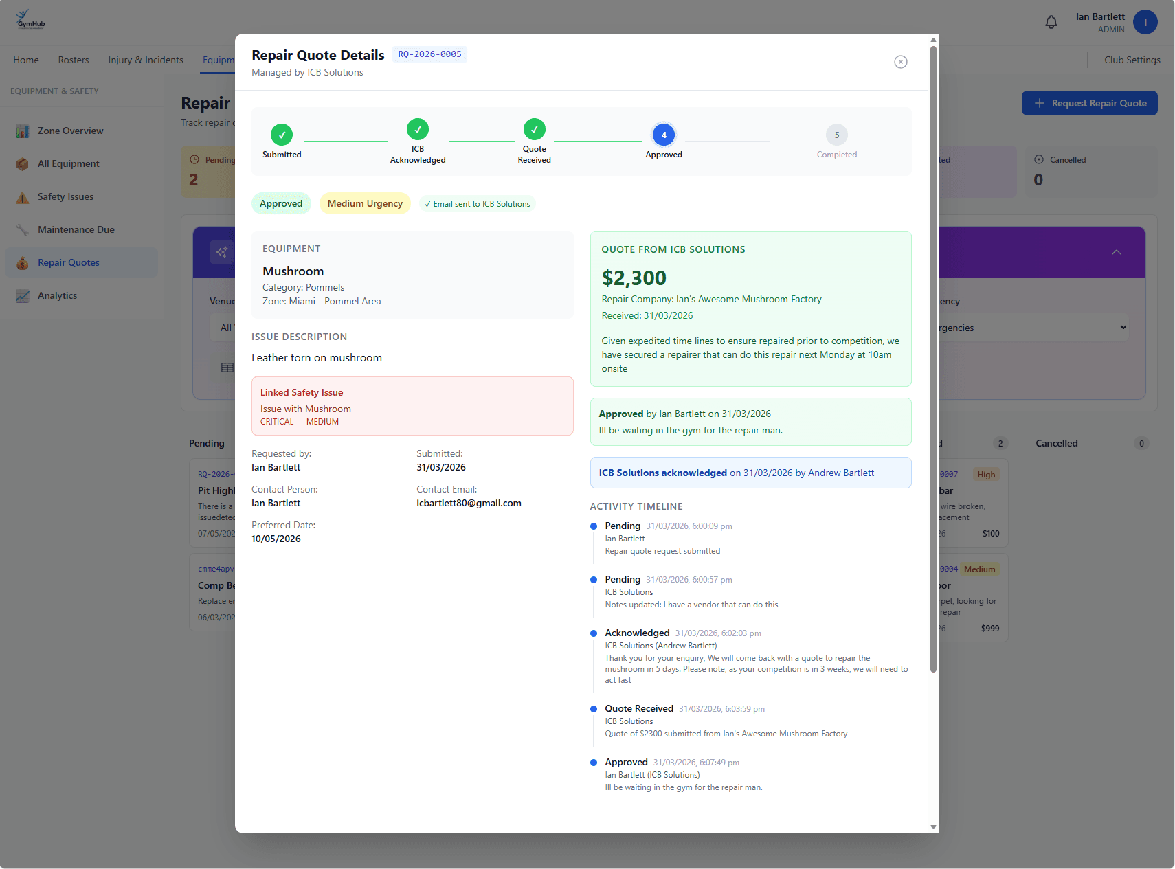This screenshot has width=1175, height=869.
Task: Open the urgencies dropdown
Action: [1034, 328]
